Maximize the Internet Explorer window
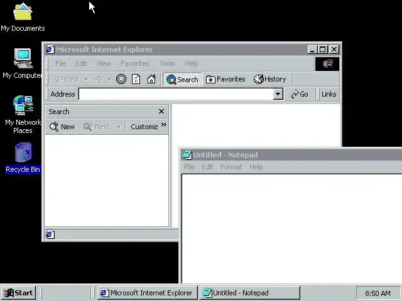402x301 pixels. click(x=322, y=50)
